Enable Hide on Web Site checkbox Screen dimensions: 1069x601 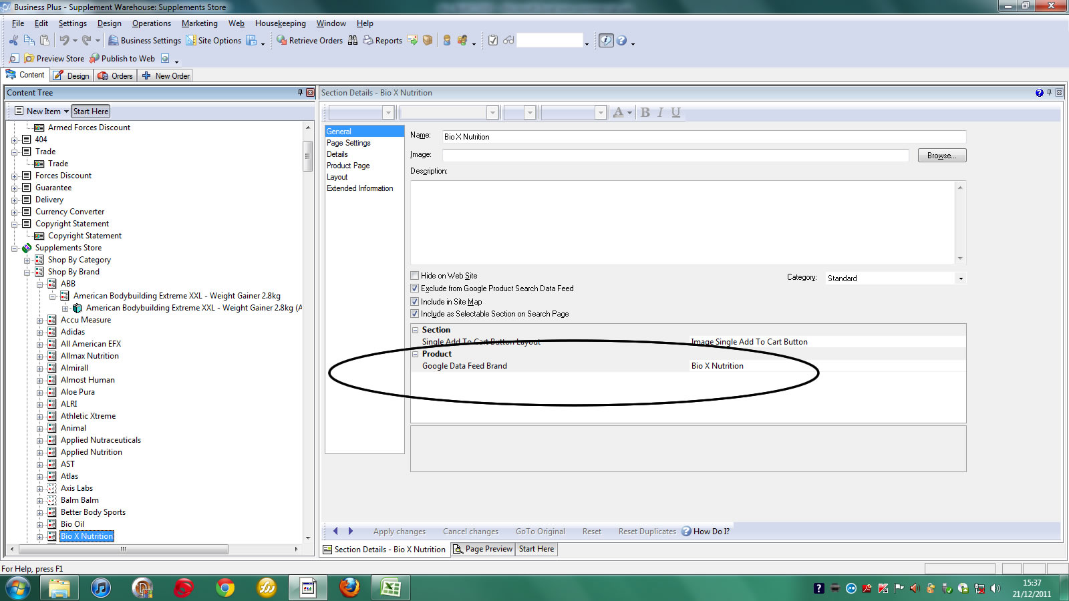point(415,276)
